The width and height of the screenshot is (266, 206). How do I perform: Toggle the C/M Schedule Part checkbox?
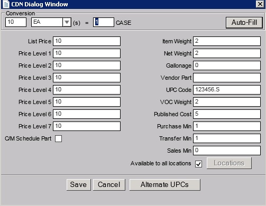pyautogui.click(x=58, y=138)
